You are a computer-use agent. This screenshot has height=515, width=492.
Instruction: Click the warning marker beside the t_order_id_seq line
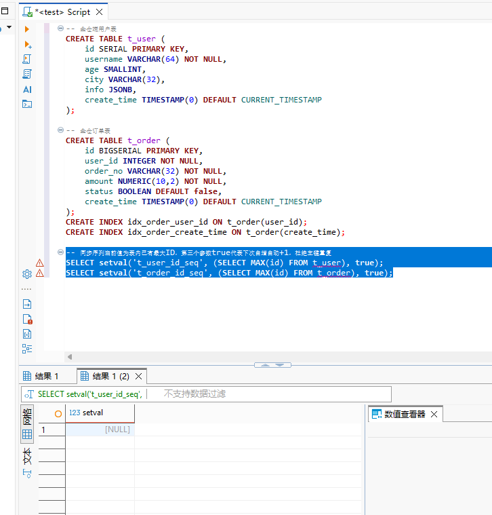click(x=40, y=273)
